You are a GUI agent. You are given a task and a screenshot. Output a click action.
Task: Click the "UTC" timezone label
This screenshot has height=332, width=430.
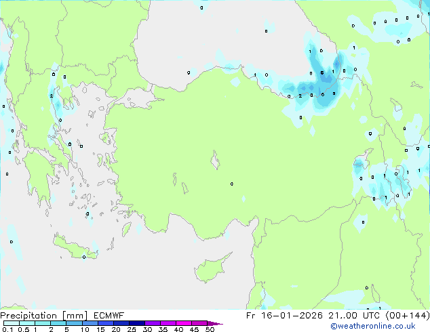click(371, 316)
